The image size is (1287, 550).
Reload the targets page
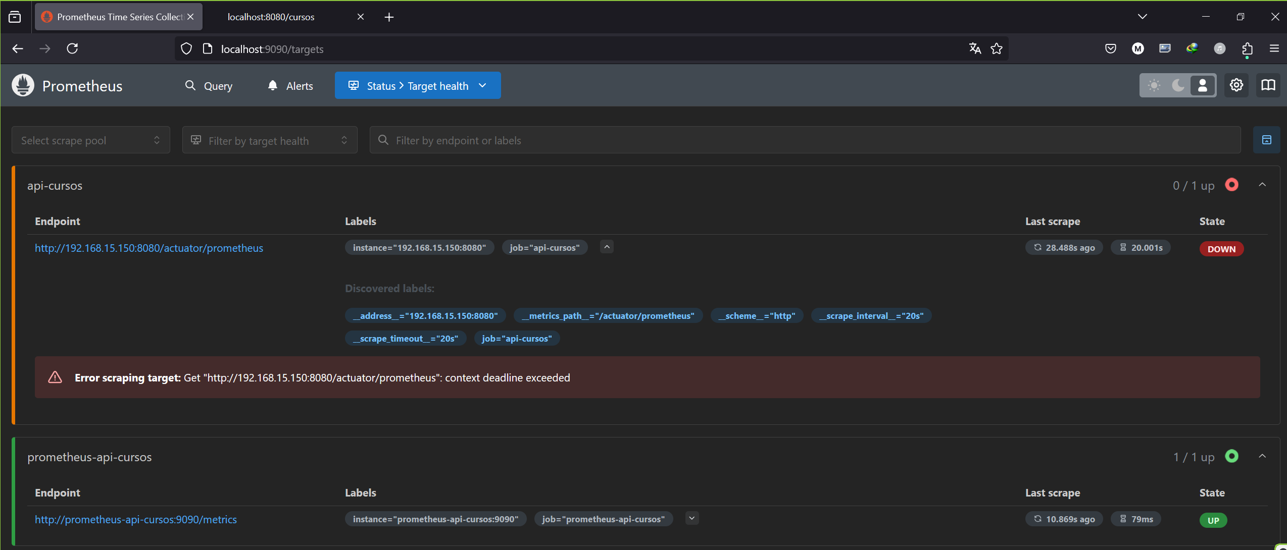pos(72,48)
